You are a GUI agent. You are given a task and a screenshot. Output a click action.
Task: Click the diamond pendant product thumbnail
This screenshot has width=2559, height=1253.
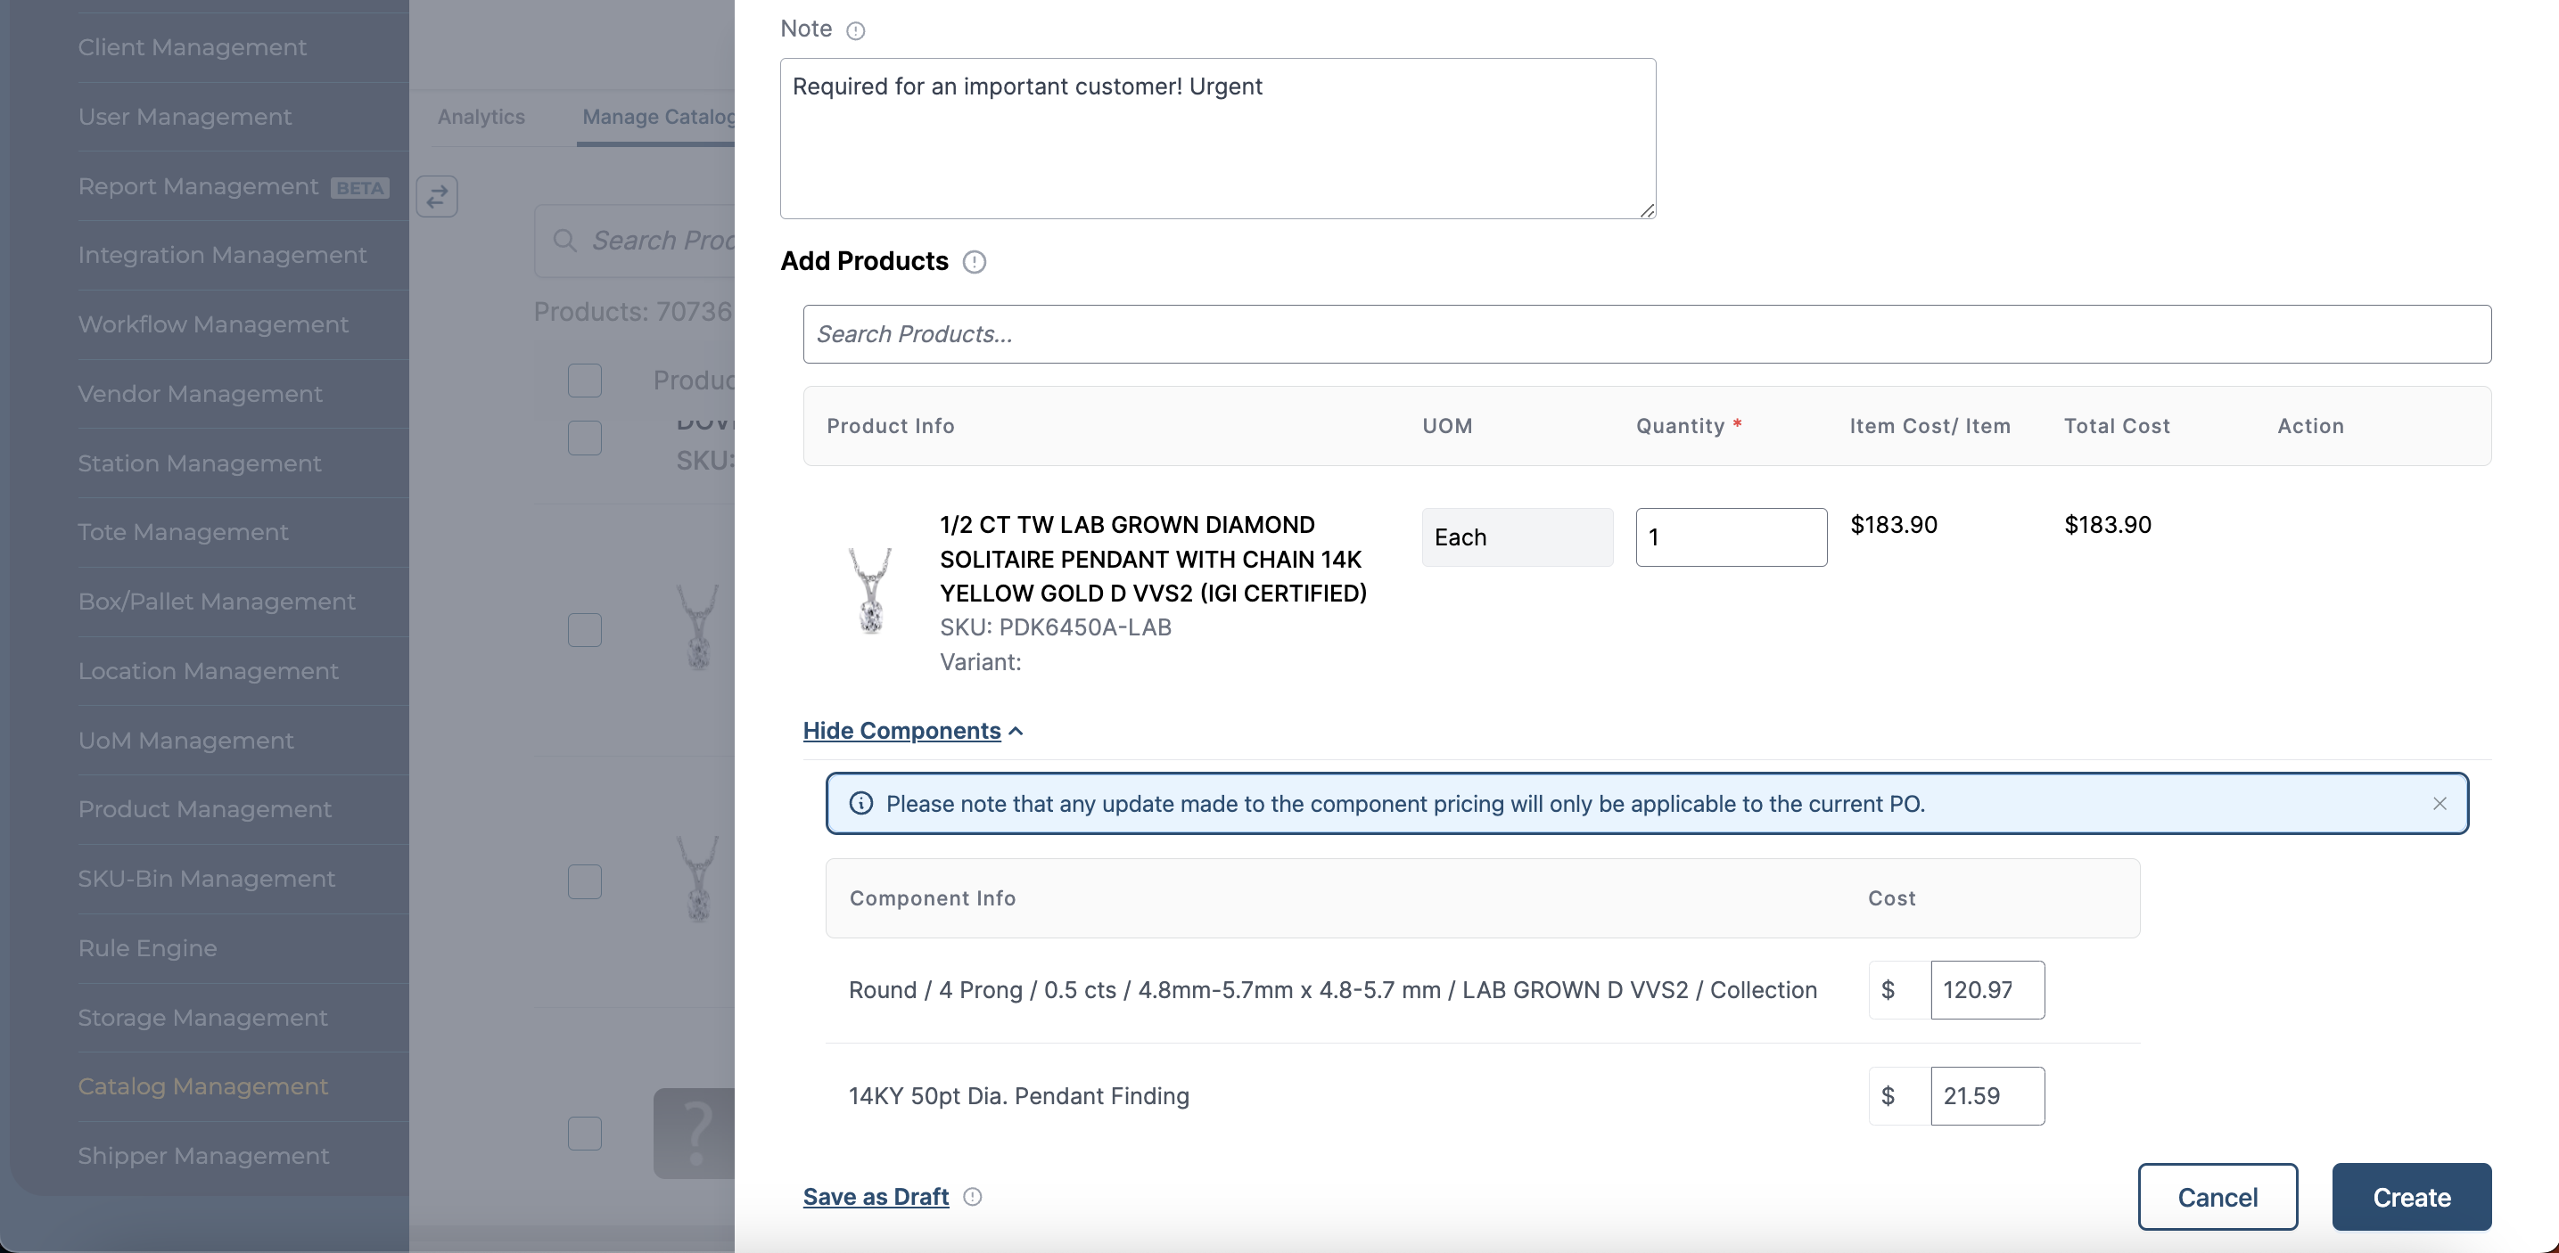[x=871, y=592]
